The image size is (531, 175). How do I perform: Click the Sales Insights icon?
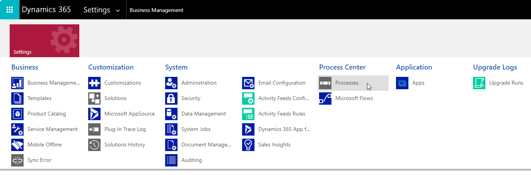point(248,145)
